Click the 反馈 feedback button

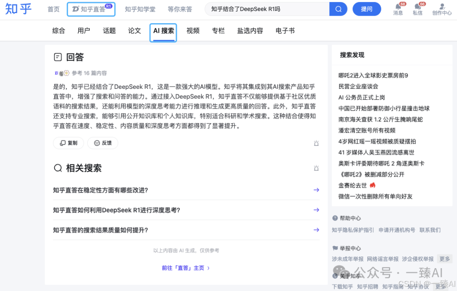coord(102,143)
